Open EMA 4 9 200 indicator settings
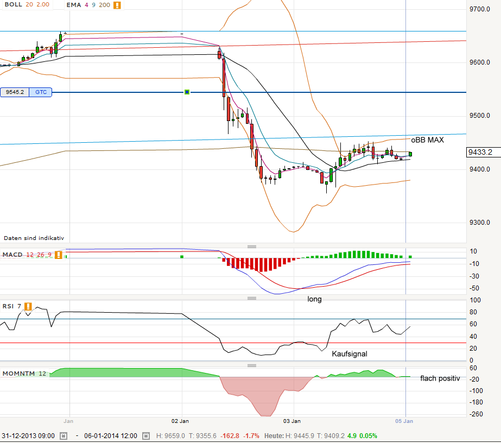 point(88,5)
